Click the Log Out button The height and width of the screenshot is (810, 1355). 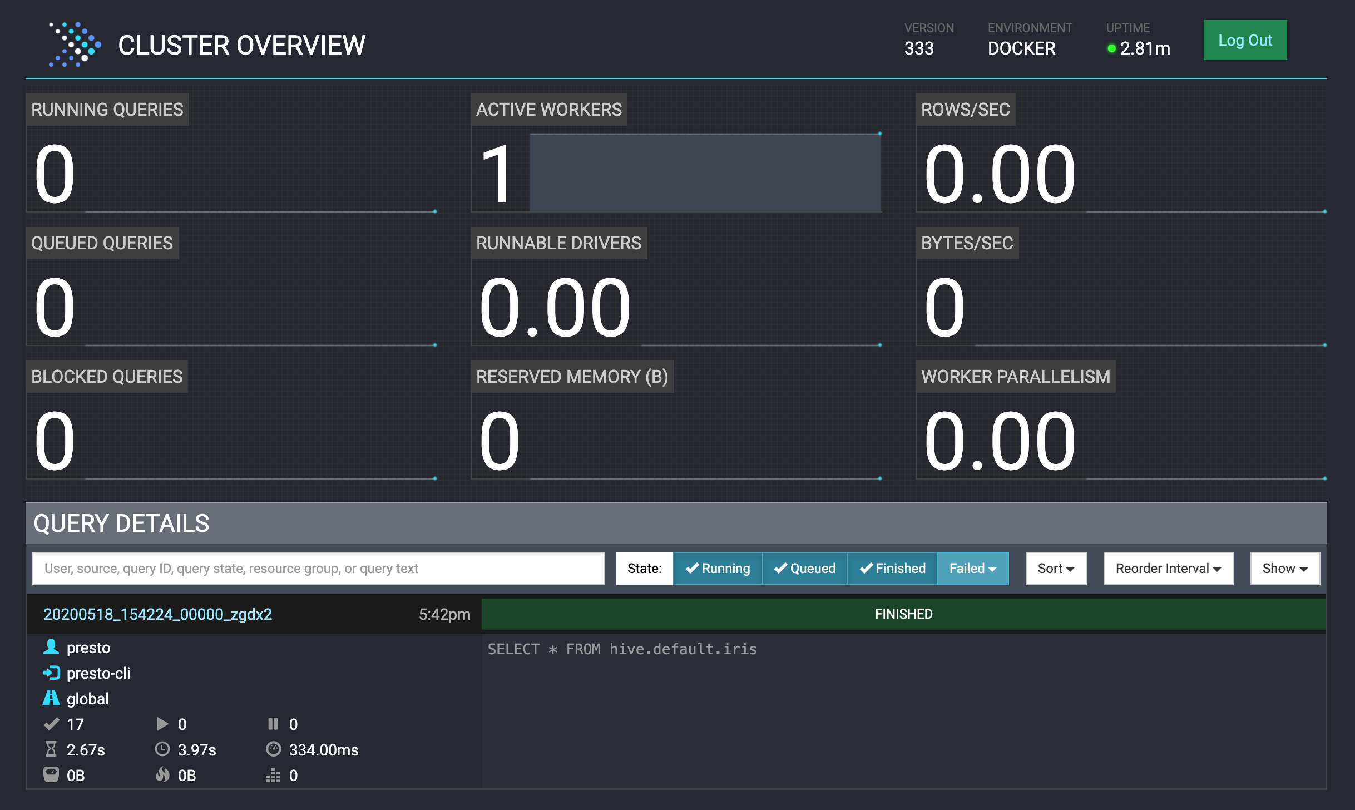point(1245,40)
